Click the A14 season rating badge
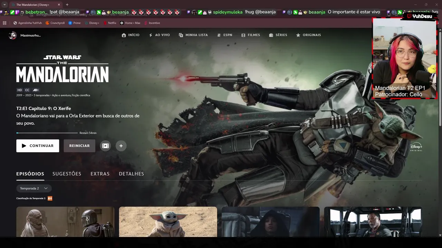This screenshot has width=442, height=248. coord(50,198)
